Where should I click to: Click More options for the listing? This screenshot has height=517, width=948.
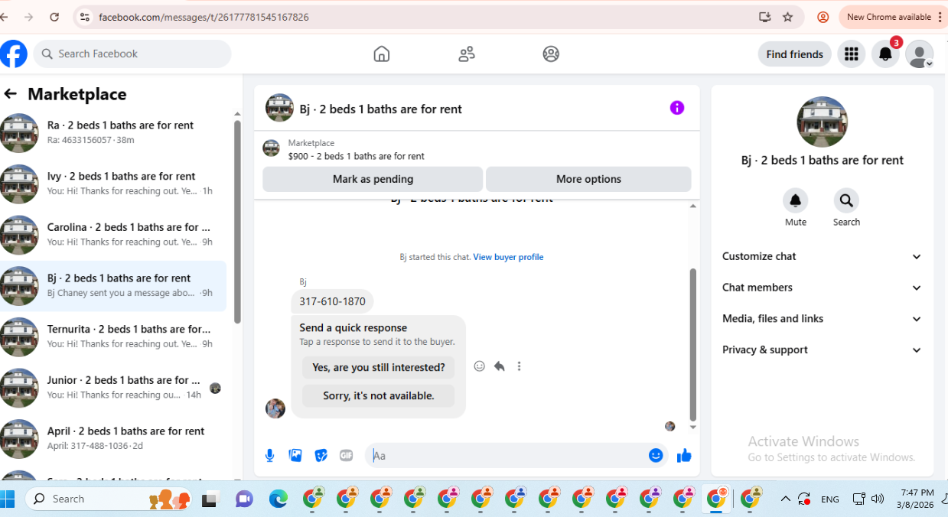588,179
